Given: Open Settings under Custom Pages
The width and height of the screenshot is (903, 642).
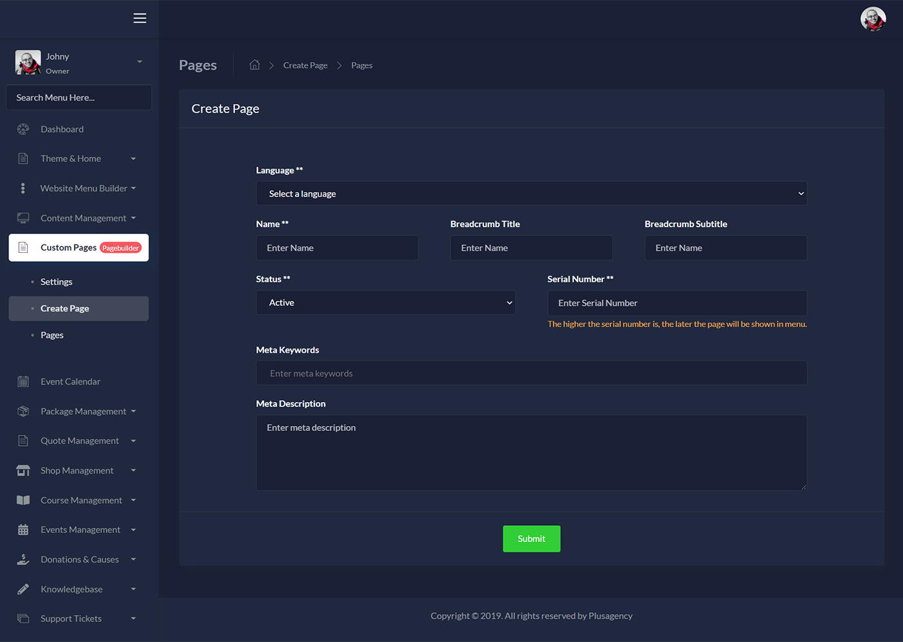Looking at the screenshot, I should pyautogui.click(x=56, y=282).
